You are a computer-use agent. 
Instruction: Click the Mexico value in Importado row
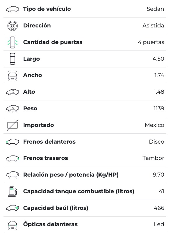point(154,125)
